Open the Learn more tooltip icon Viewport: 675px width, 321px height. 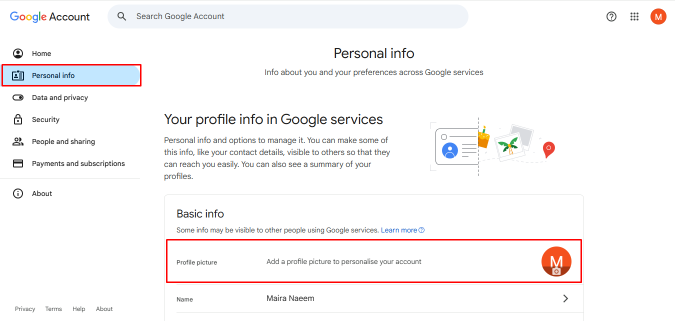421,229
